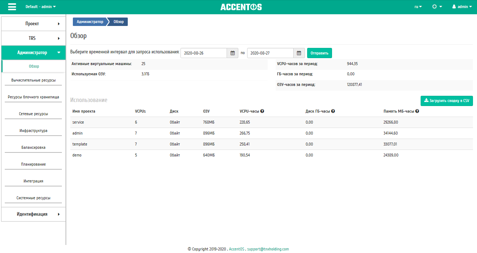Image resolution: width=477 pixels, height=253 pixels.
Task: Click help icon next to Память МБ-часы
Action: point(417,112)
